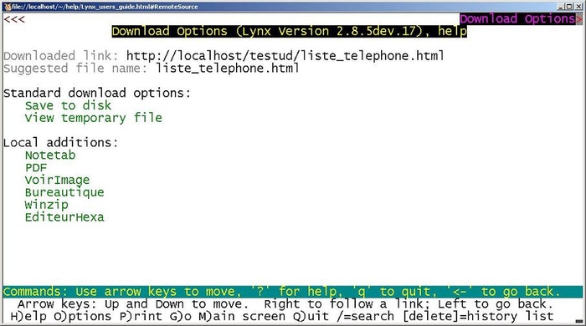Click the yellow Download Options page title
The width and height of the screenshot is (586, 326).
(290, 31)
